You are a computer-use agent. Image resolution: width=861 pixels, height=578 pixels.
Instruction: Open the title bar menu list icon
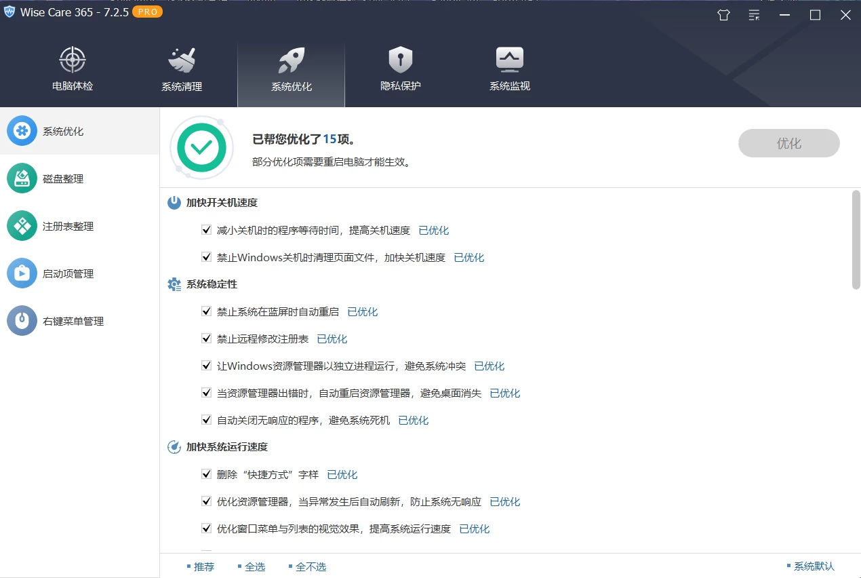point(754,15)
